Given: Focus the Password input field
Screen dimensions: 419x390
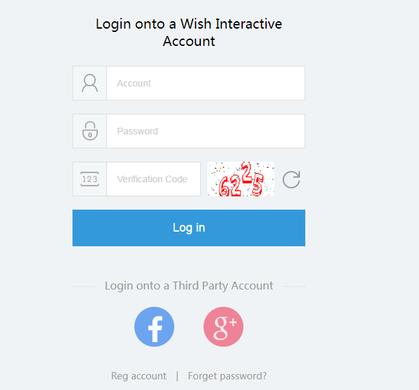Looking at the screenshot, I should (206, 131).
